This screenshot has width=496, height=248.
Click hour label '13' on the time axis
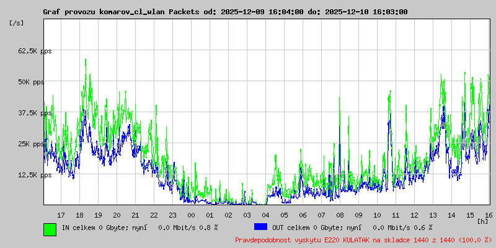[433, 215]
